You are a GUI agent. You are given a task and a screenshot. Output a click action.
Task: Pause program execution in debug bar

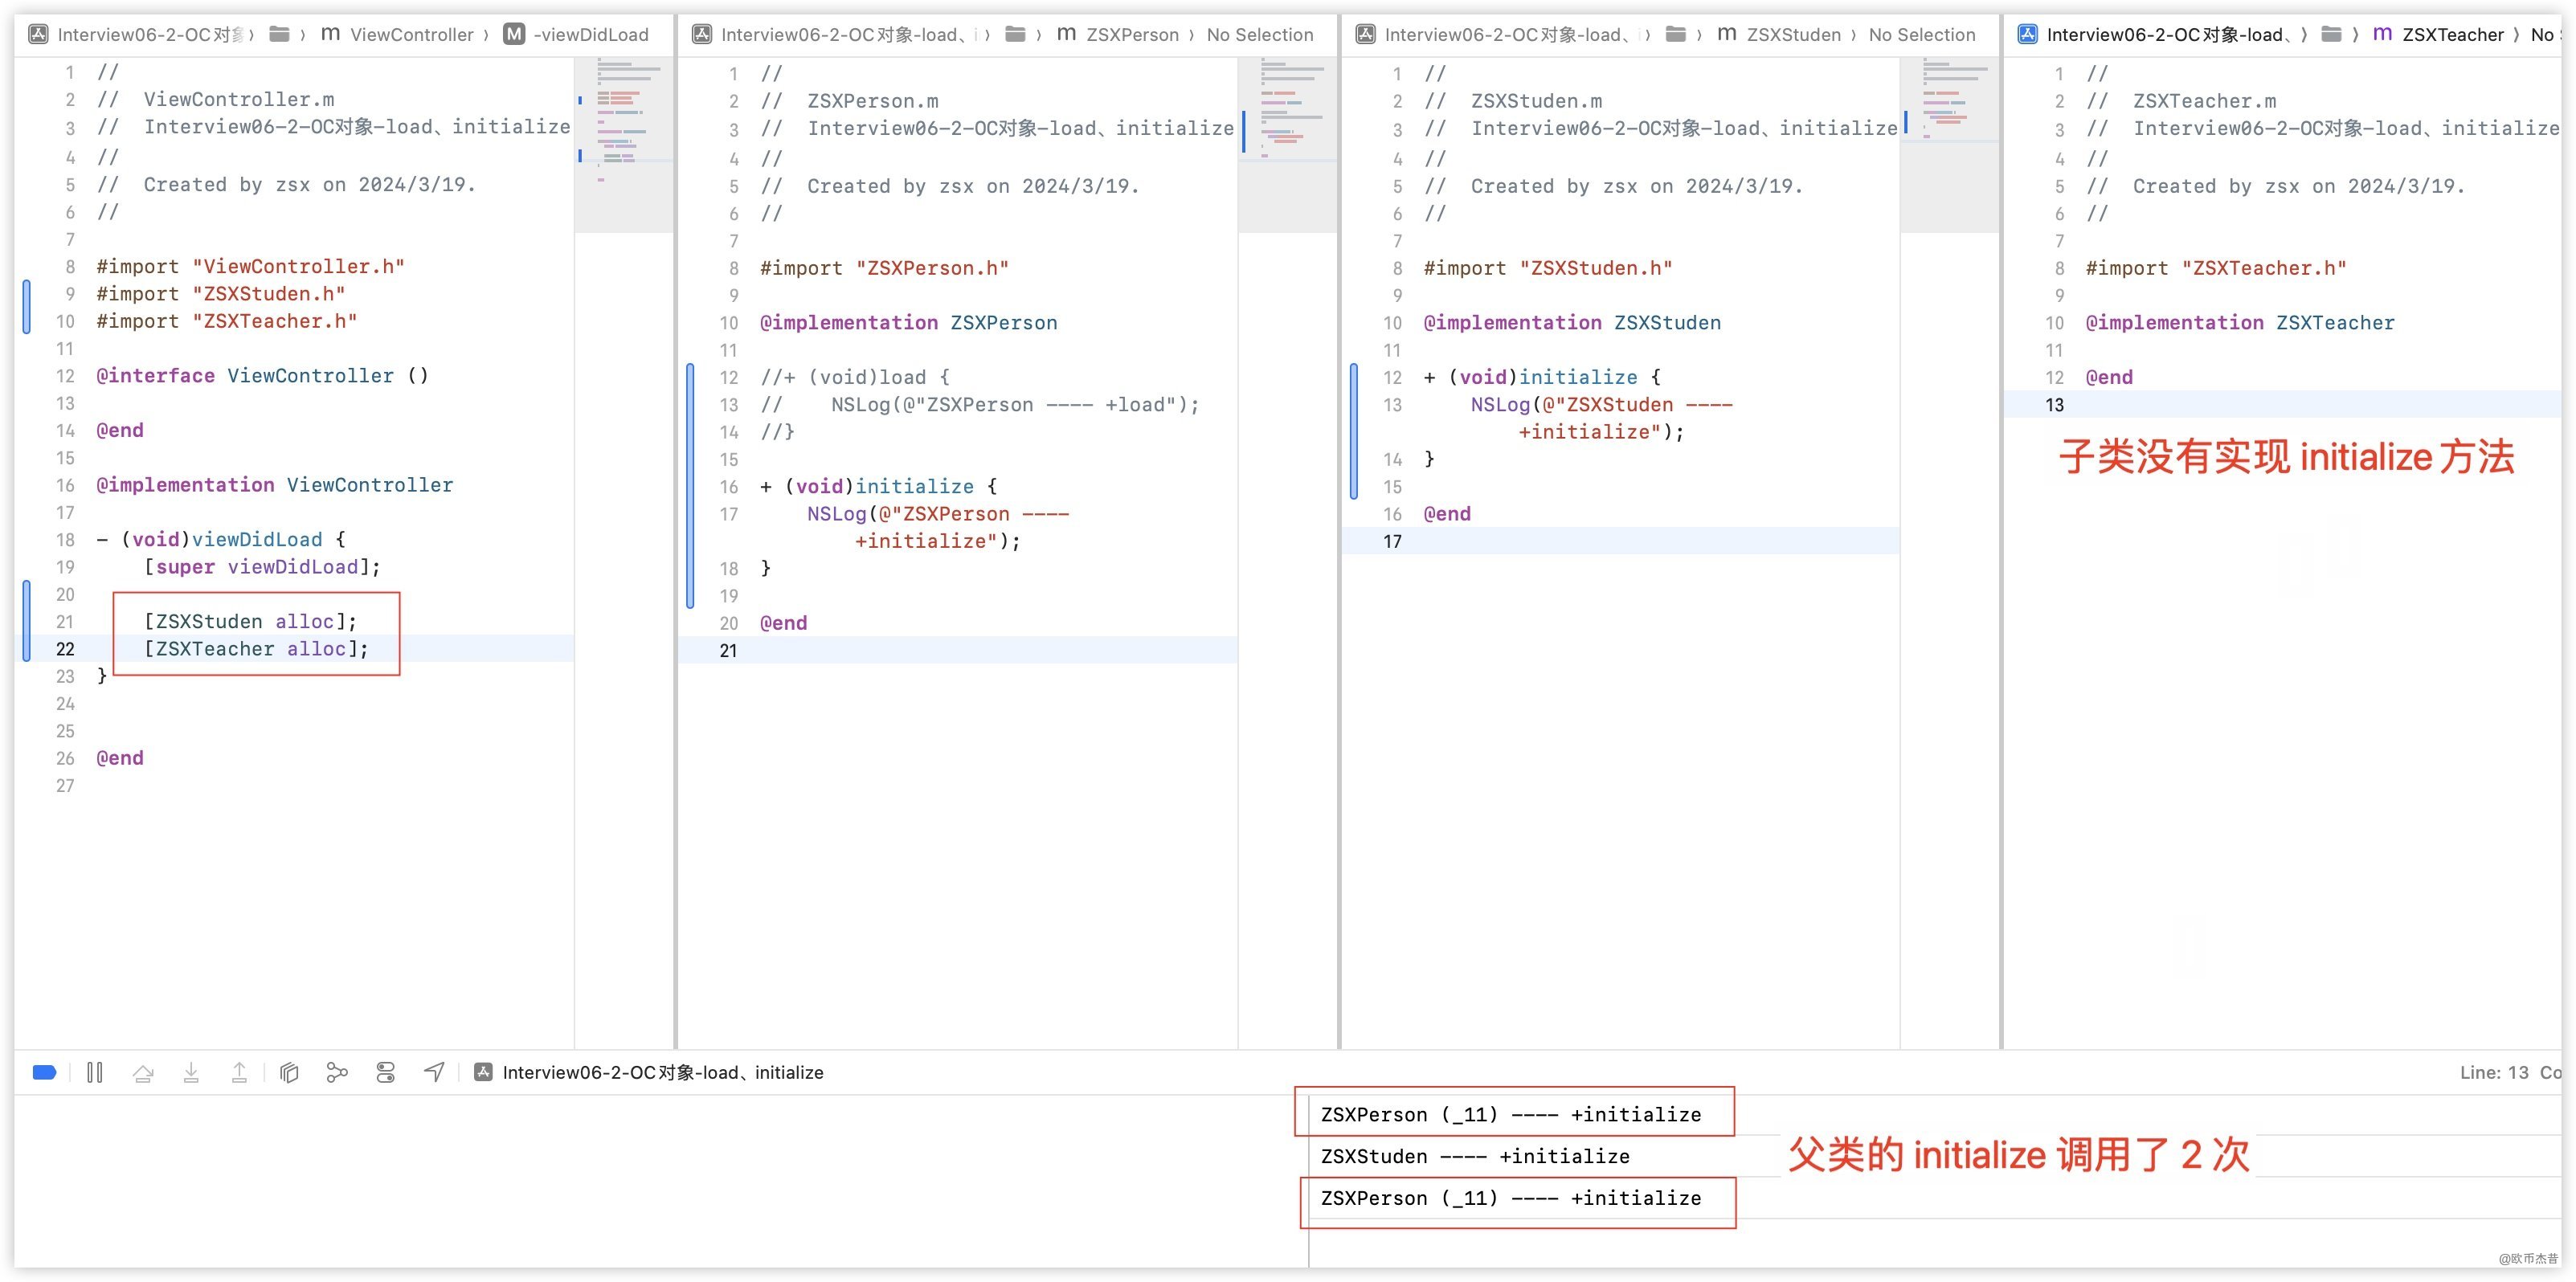tap(95, 1073)
